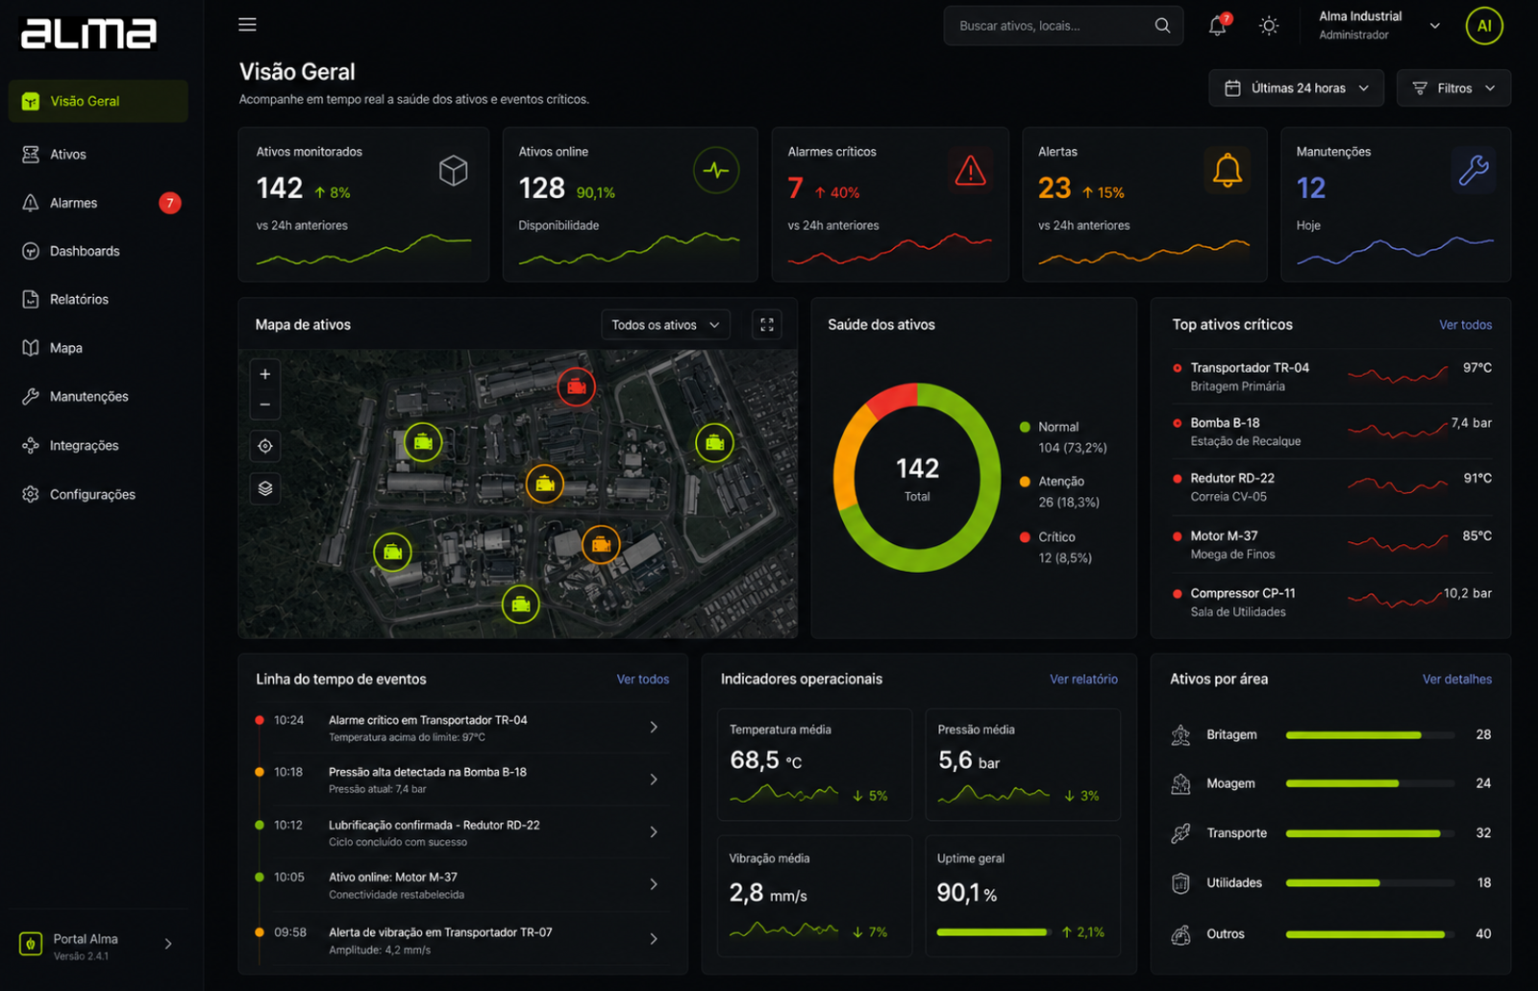1538x991 pixels.
Task: Click the Alma logo
Action: click(x=88, y=34)
